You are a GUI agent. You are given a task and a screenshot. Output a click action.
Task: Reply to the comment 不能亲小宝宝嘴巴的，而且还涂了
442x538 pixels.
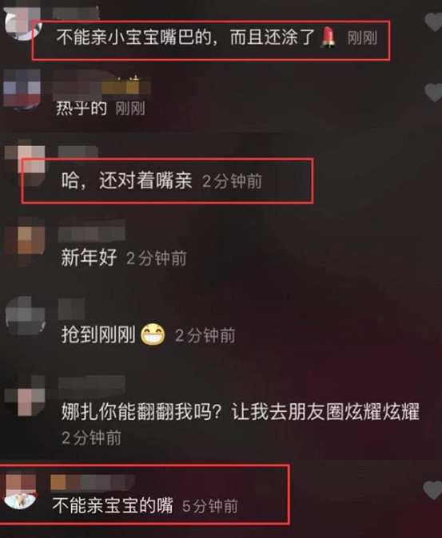(185, 37)
